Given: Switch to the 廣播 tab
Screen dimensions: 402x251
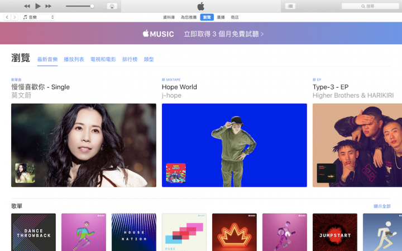Looking at the screenshot, I should [221, 17].
